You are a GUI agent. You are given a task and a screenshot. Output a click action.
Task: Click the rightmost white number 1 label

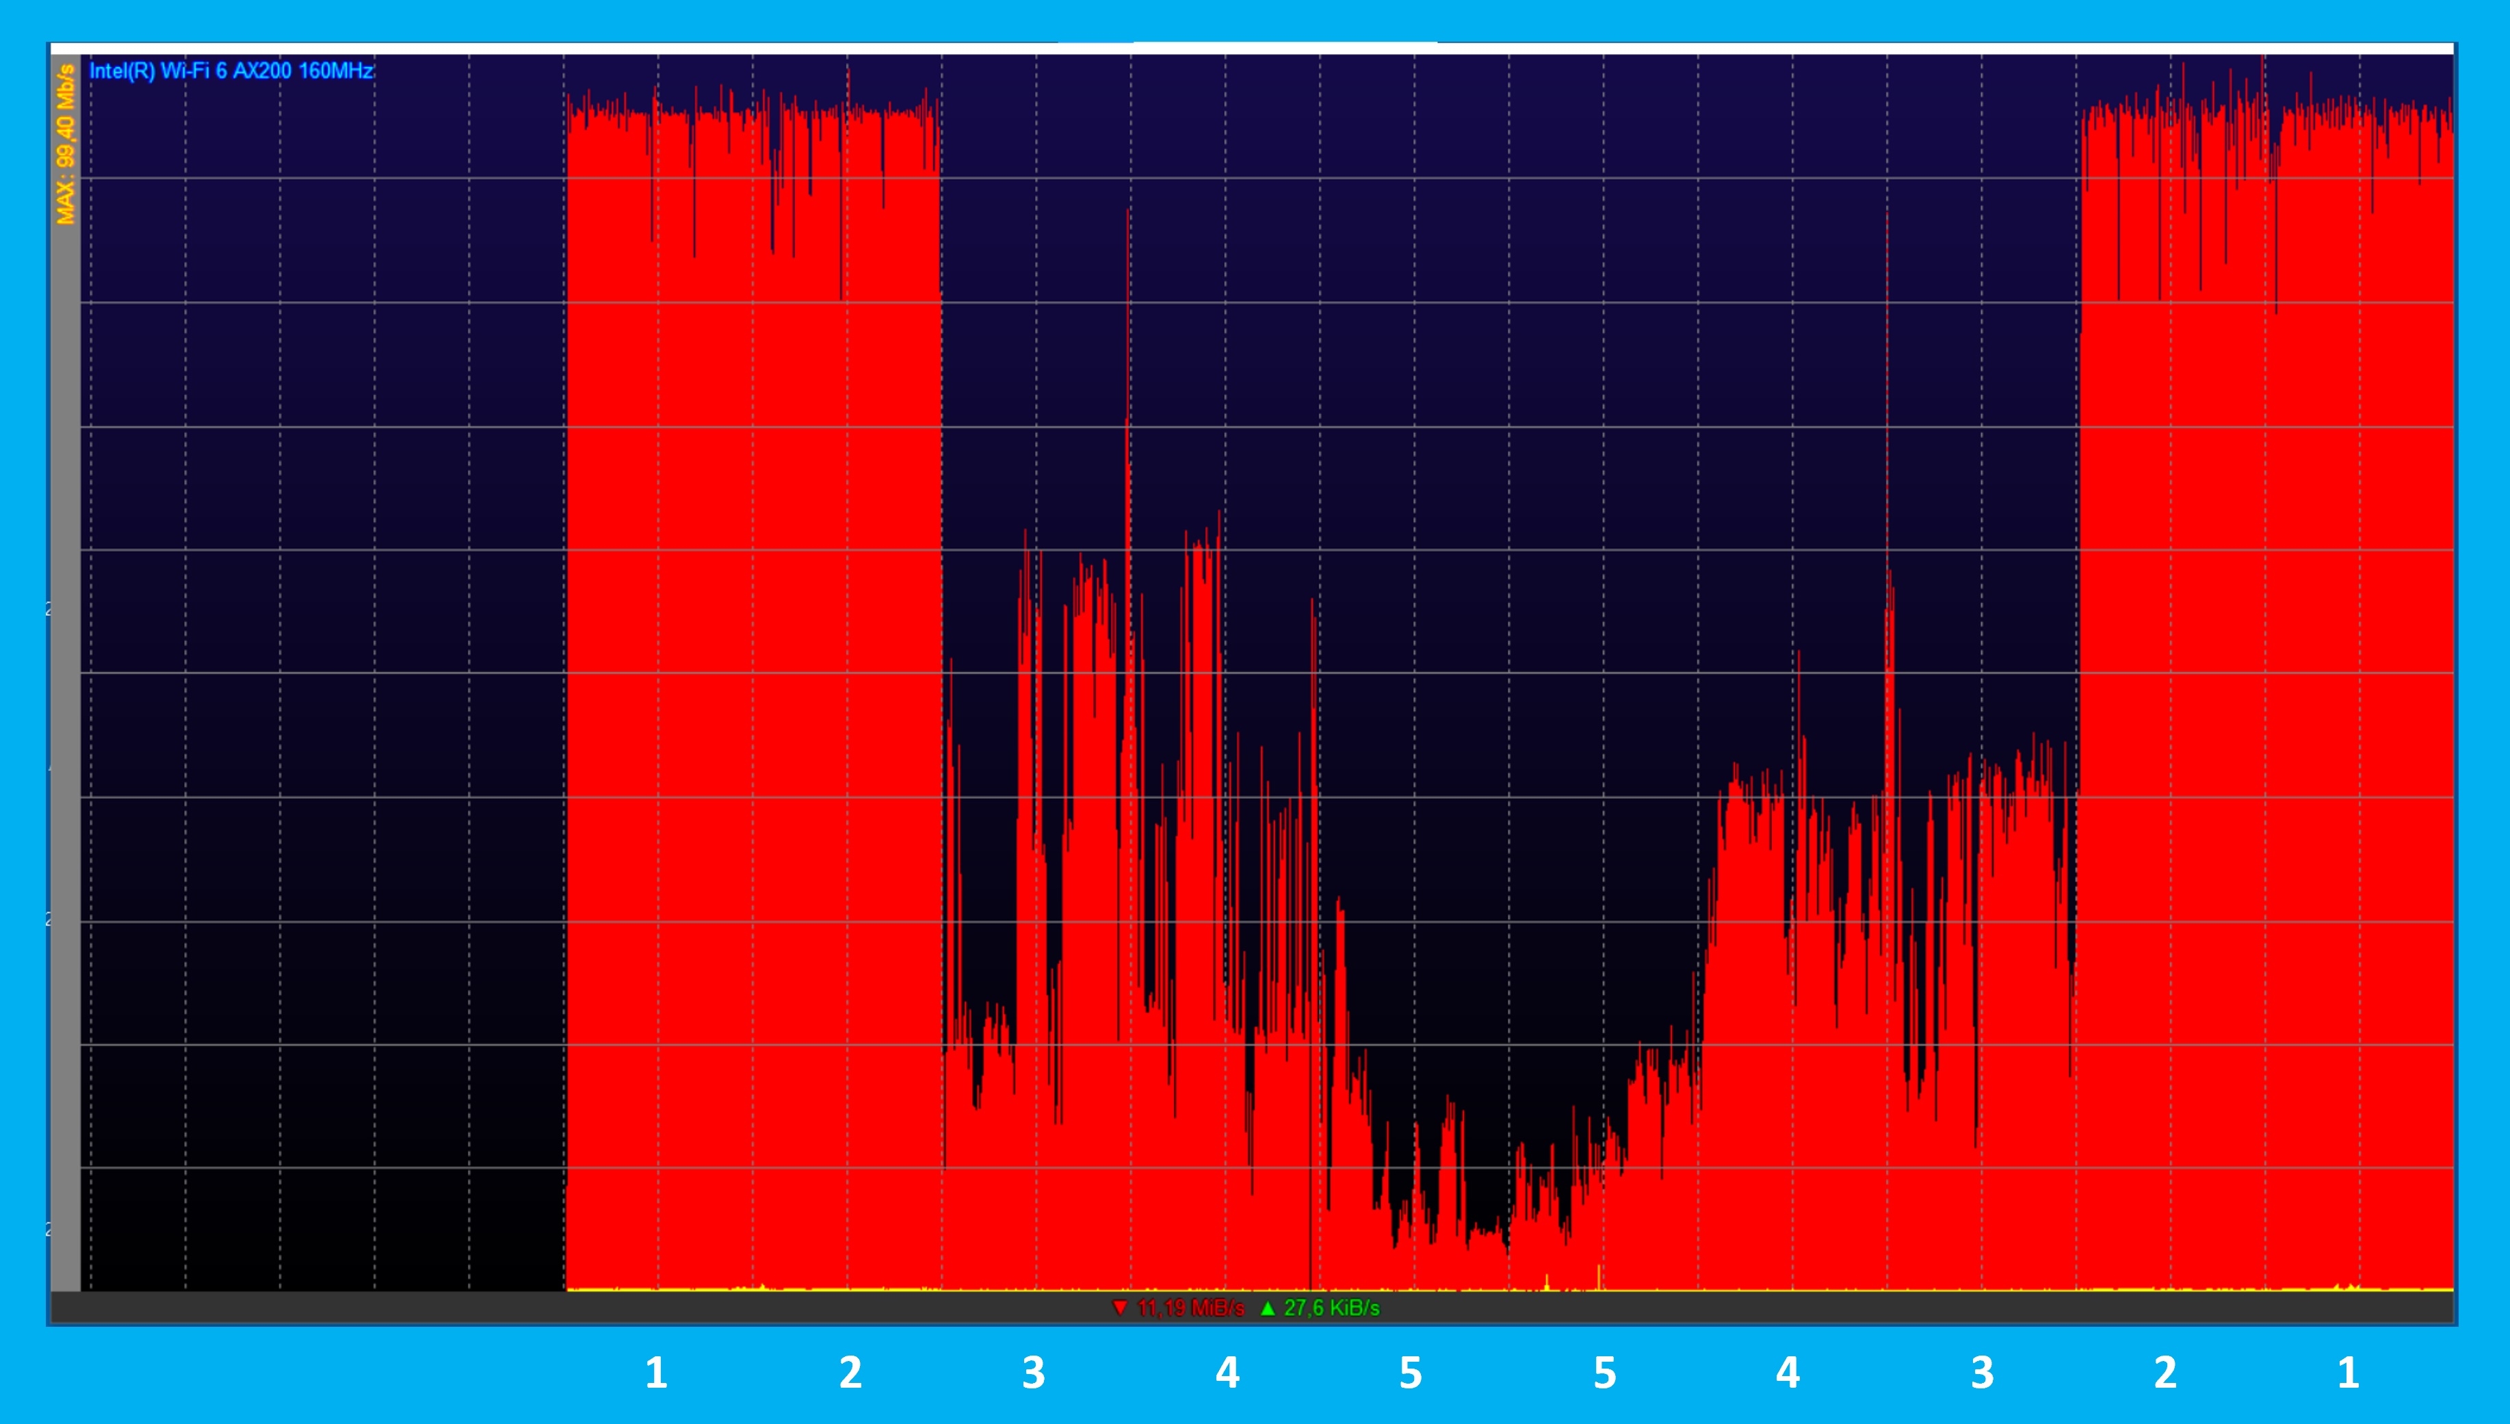pos(2348,1373)
